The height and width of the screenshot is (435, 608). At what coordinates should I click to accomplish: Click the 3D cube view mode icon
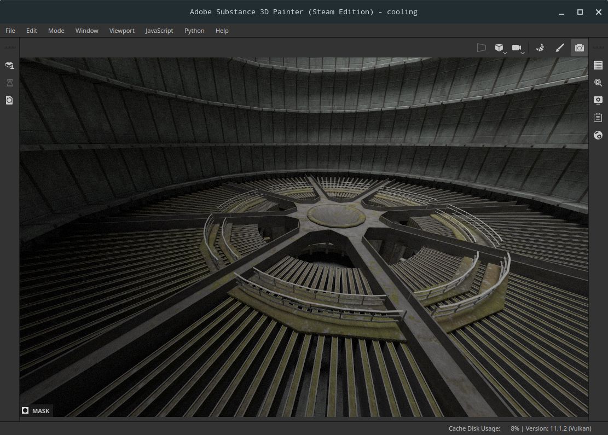coord(499,47)
